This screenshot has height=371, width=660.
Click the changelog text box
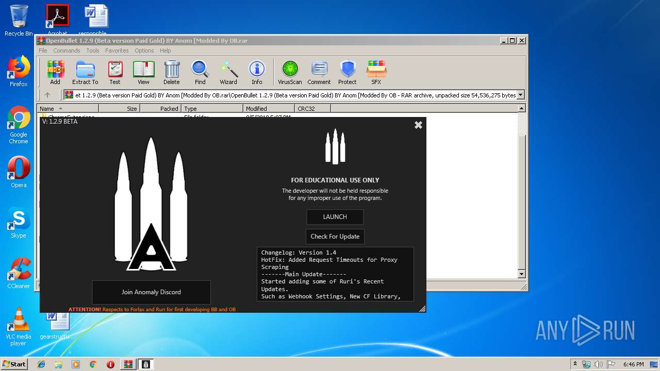(335, 274)
